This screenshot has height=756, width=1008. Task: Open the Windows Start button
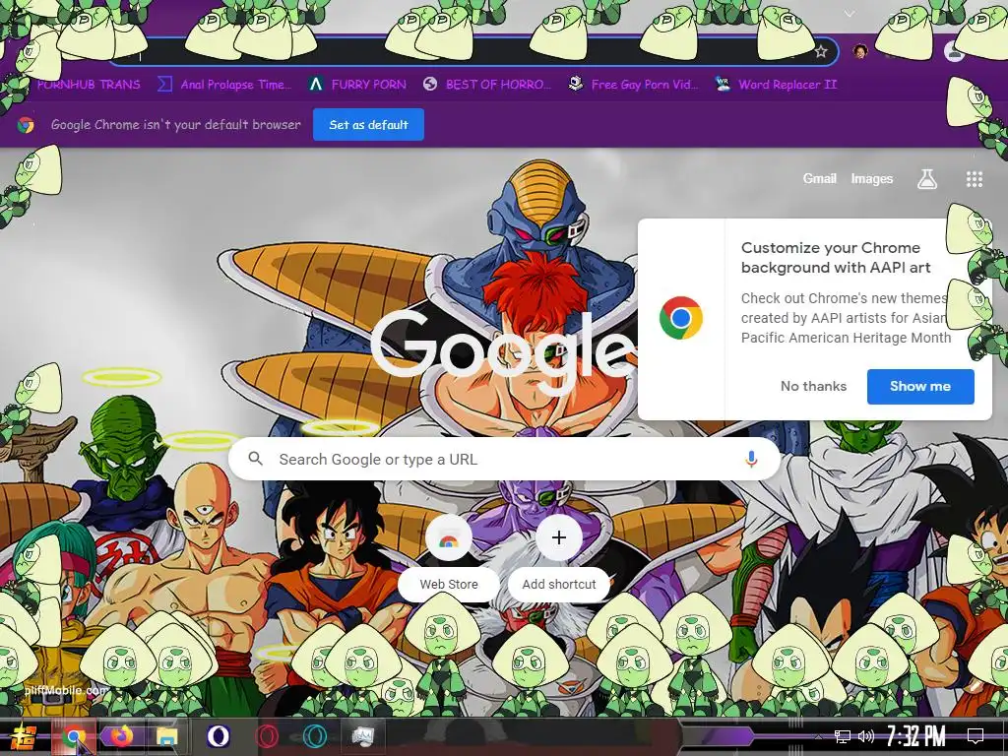pyautogui.click(x=24, y=736)
